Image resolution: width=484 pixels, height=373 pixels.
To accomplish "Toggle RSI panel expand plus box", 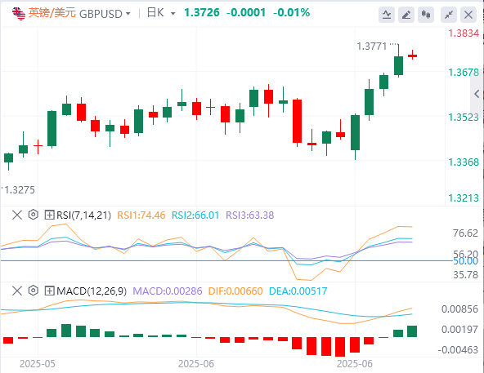I will [x=49, y=215].
